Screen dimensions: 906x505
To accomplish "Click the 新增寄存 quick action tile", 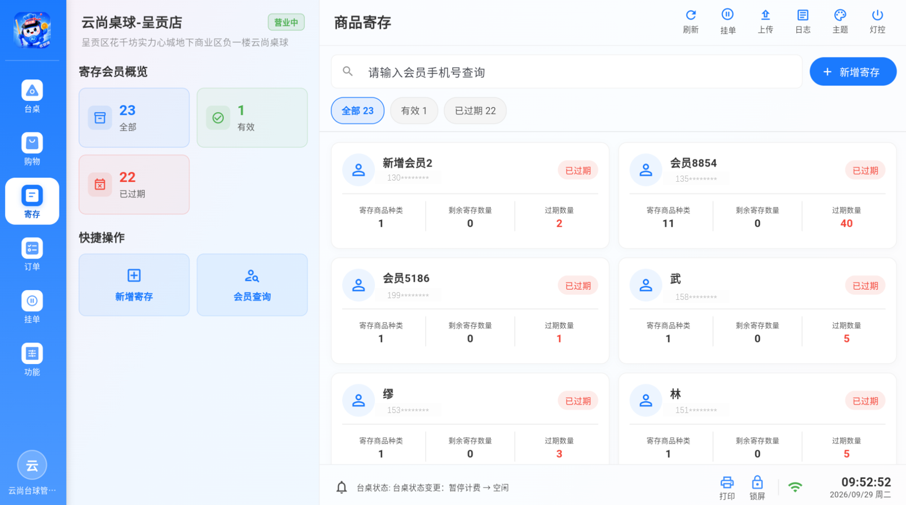I will click(134, 285).
